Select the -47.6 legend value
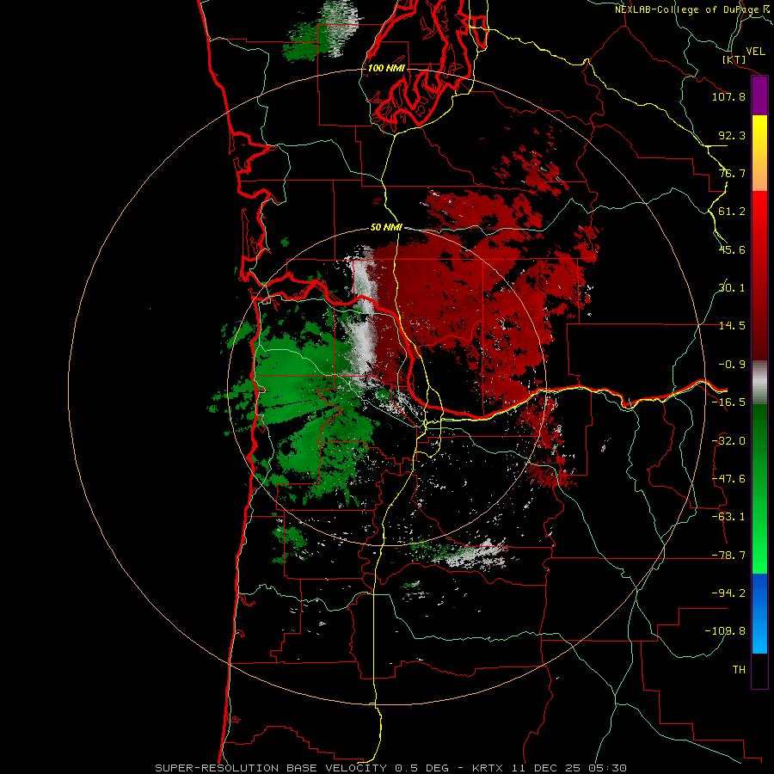Viewport: 774px width, 774px height. tap(728, 479)
